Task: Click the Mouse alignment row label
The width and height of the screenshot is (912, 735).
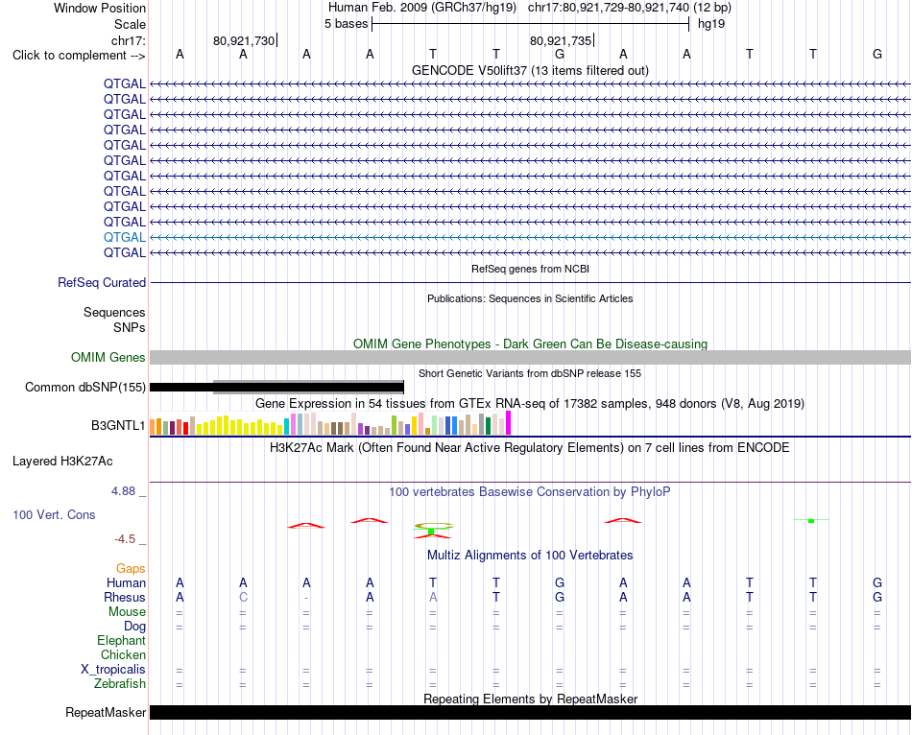Action: tap(128, 612)
